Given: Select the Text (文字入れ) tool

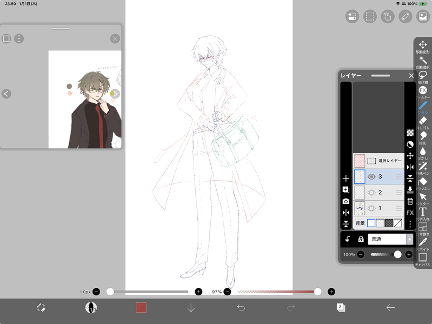Looking at the screenshot, I should coord(423,214).
